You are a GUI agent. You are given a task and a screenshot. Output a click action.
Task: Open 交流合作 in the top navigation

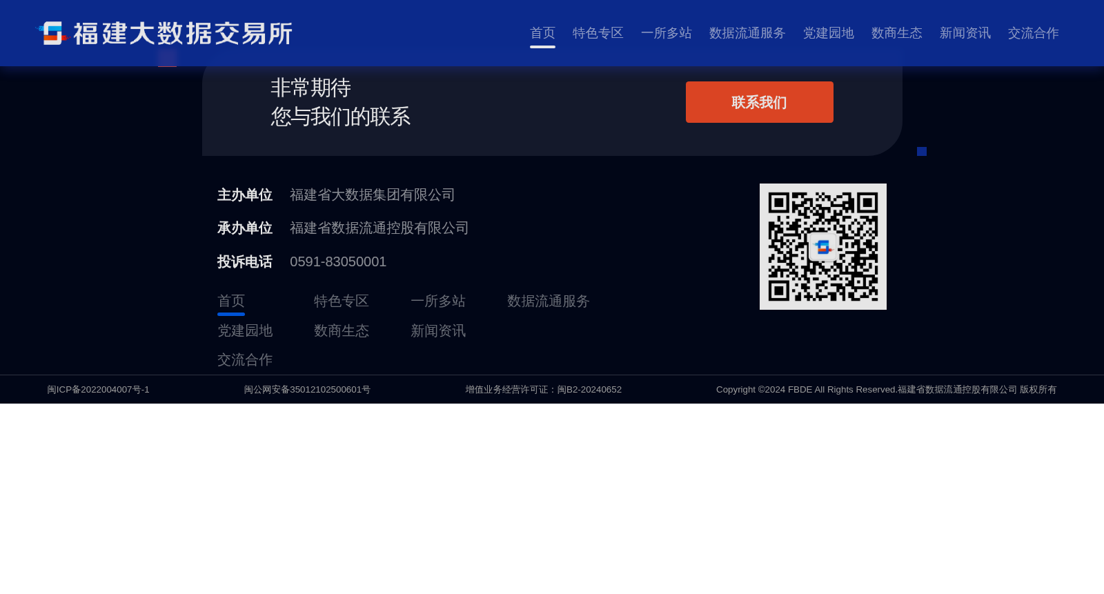coord(1034,33)
